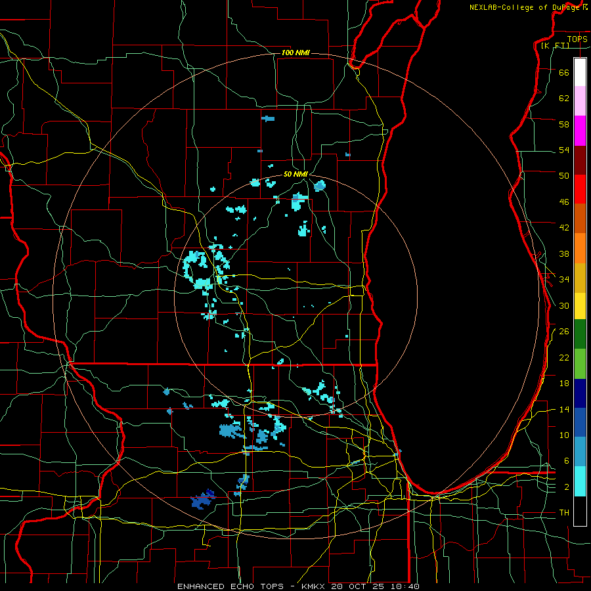Click the 6 value on legend
Viewport: 591px width, 591px height.
coord(567,461)
